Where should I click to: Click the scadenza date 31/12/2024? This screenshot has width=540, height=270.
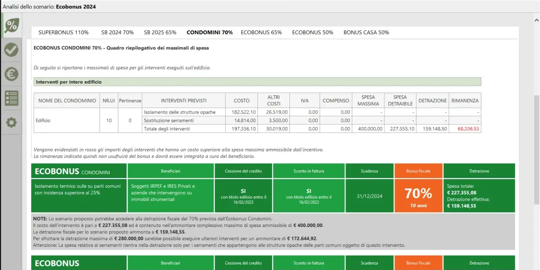(370, 196)
